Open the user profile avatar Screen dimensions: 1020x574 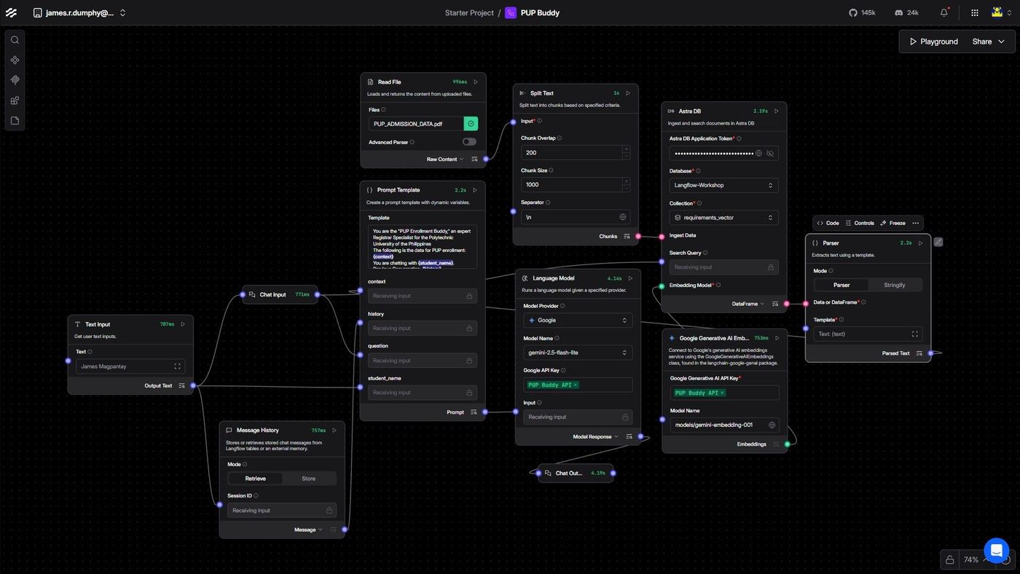[997, 12]
